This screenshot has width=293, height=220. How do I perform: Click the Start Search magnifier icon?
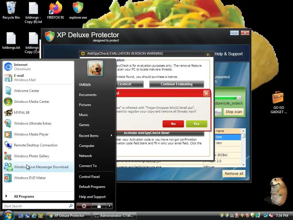tap(71, 206)
